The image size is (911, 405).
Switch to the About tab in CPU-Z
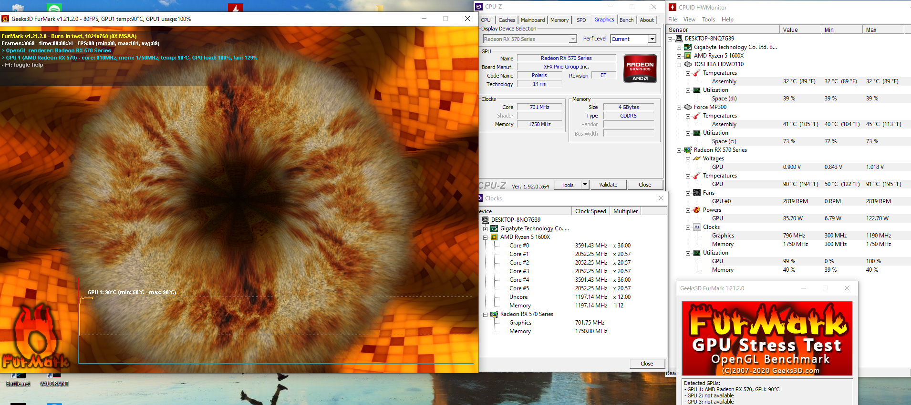click(647, 20)
